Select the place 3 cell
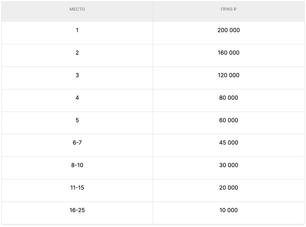Image resolution: width=306 pixels, height=227 pixels. click(77, 75)
